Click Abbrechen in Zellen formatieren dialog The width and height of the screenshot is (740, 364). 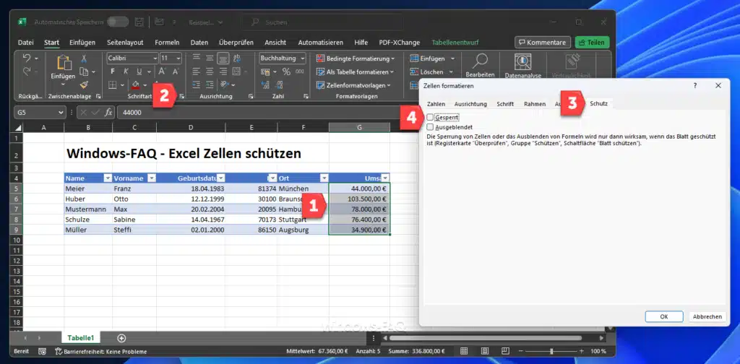click(x=707, y=317)
